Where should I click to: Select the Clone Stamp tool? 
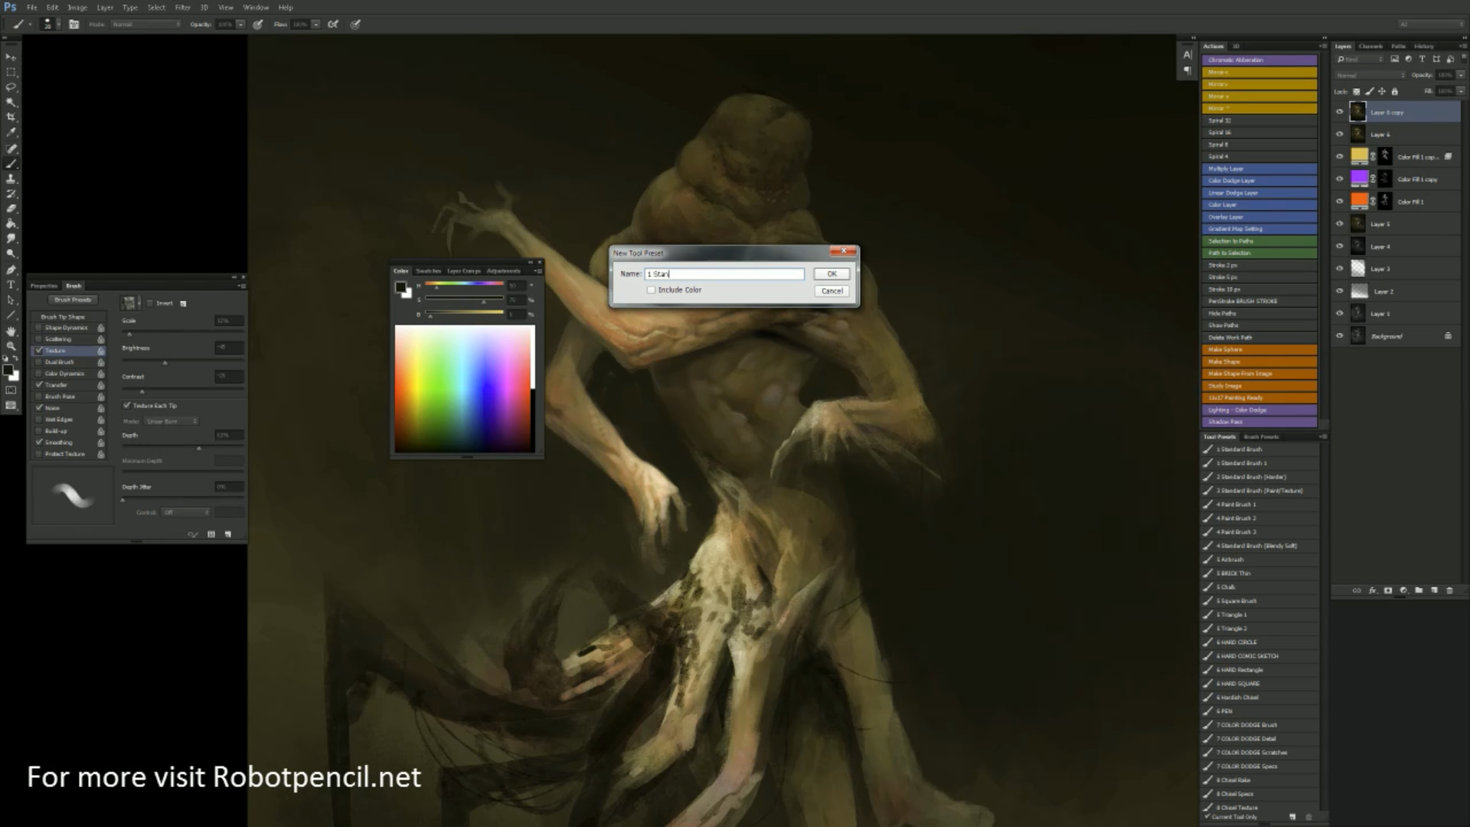[x=11, y=178]
